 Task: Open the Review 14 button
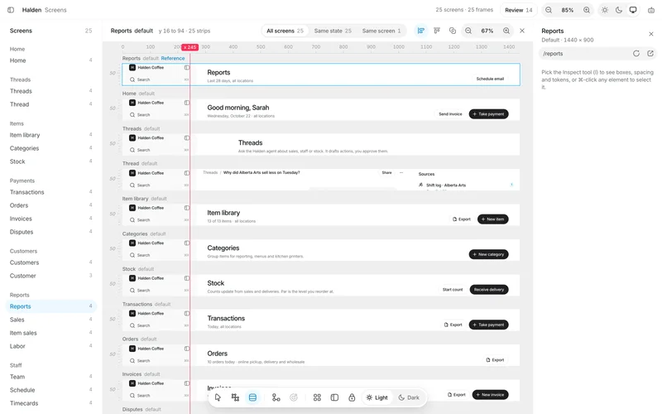coord(519,10)
